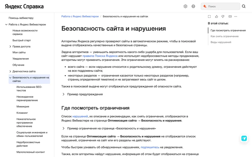Click breadcrumb text Безопасность и нарушения на сайтах
The width and height of the screenshot is (252, 157).
pos(125,16)
